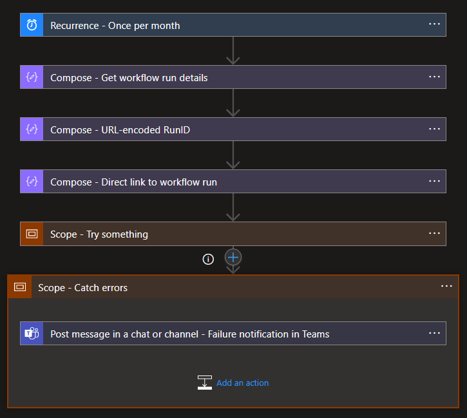Viewport: 467px width, 418px height.
Task: Open the ellipsis menu for URL-encoded RunID
Action: pos(434,129)
